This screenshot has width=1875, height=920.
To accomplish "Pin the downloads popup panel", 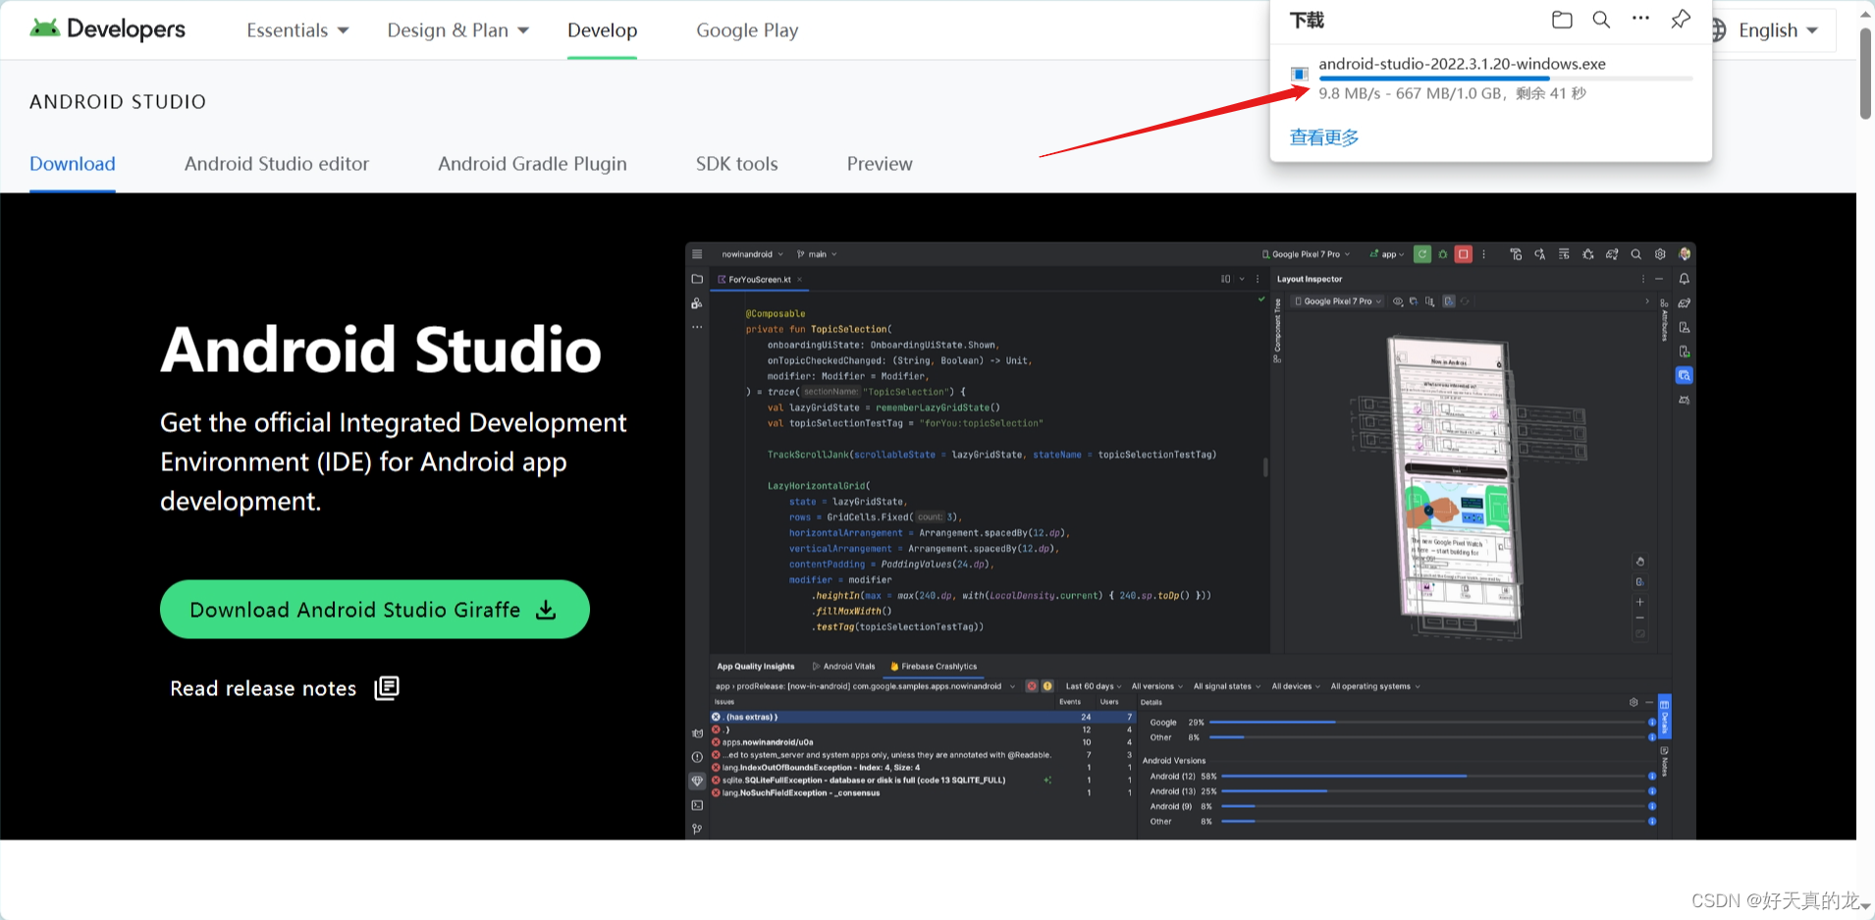I will pyautogui.click(x=1681, y=20).
